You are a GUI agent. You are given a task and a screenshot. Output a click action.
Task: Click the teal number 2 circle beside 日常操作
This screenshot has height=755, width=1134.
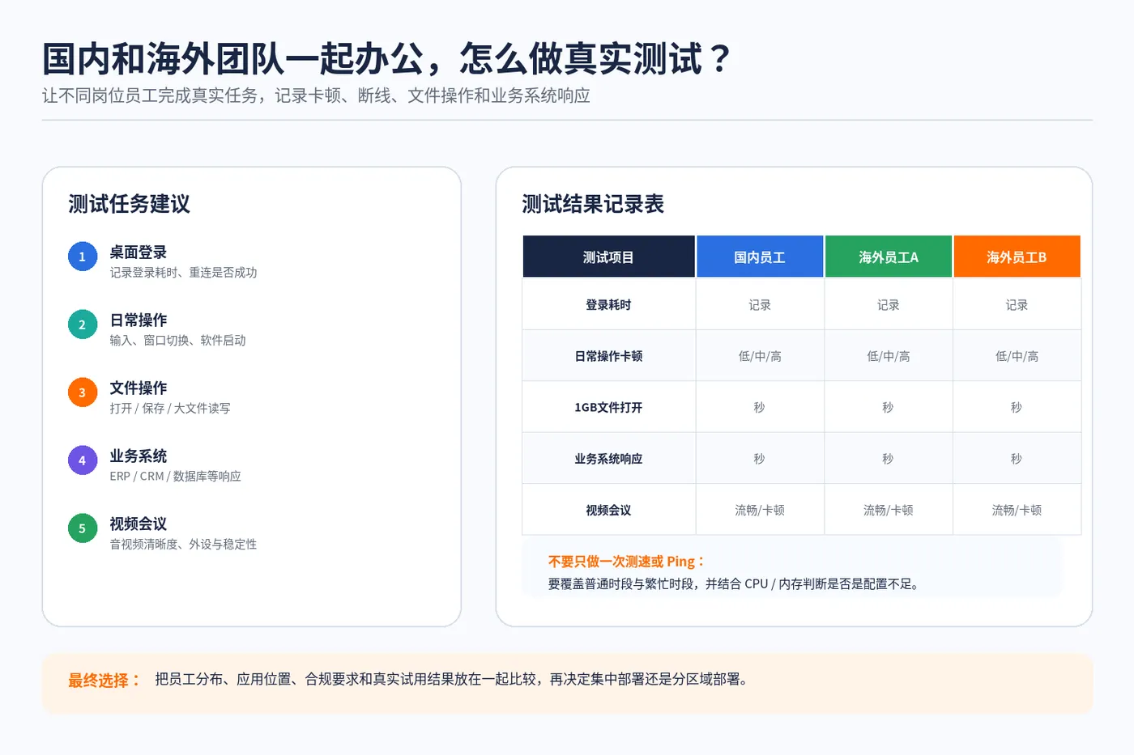click(x=82, y=324)
